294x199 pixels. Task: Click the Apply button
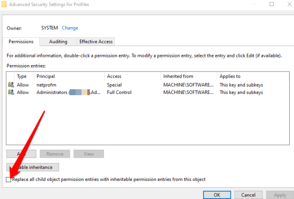click(x=280, y=195)
